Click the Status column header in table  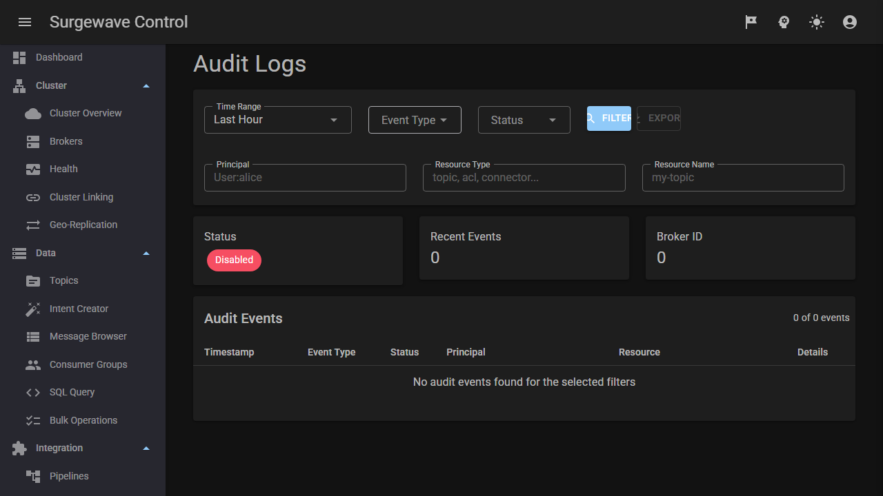(404, 352)
